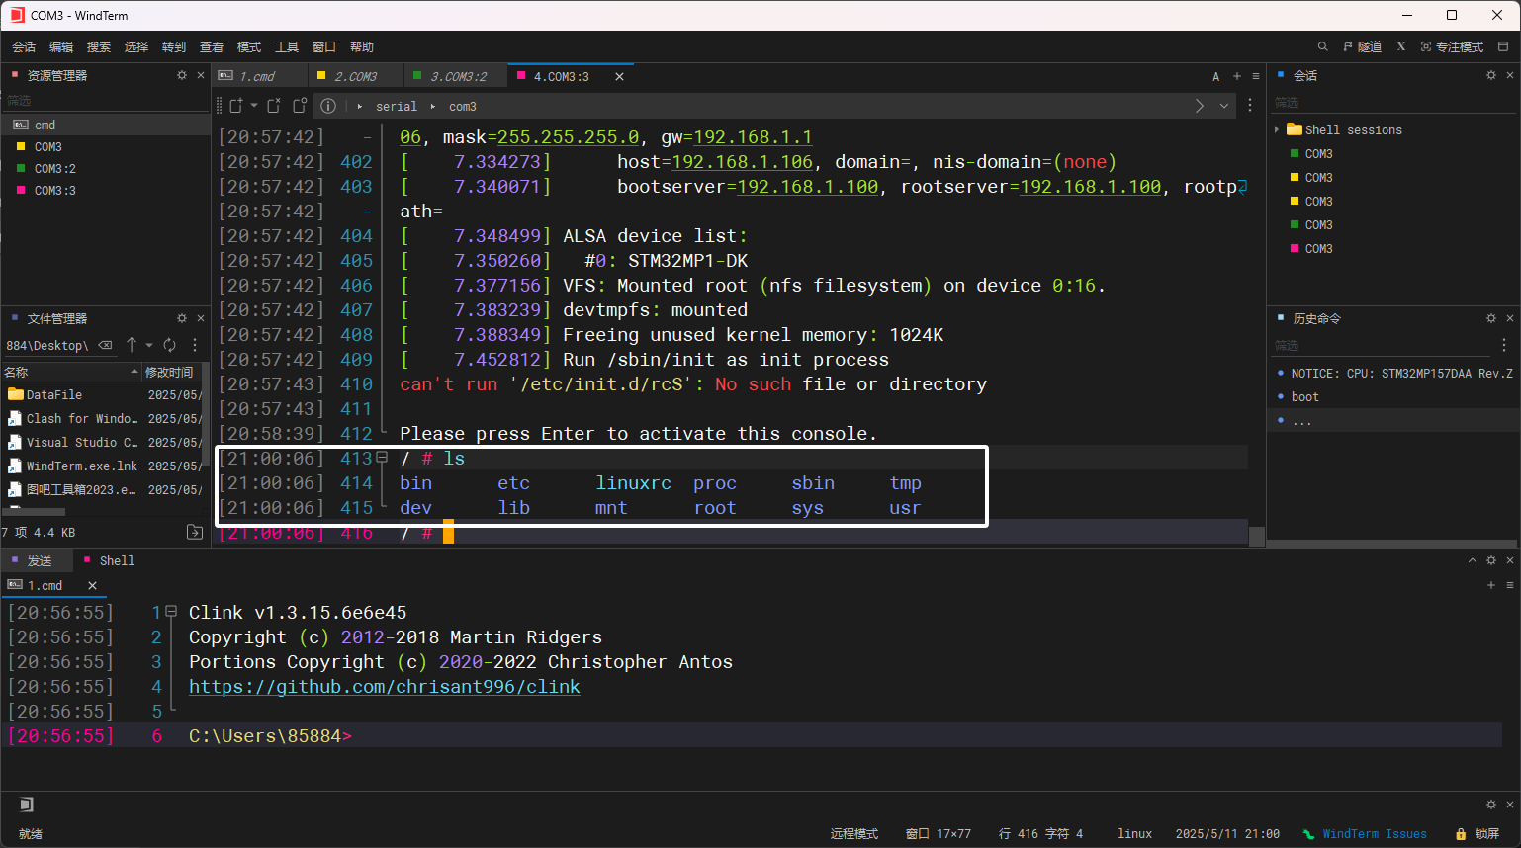The width and height of the screenshot is (1521, 848).
Task: Collapse the bottom panel with the up chevron
Action: point(1473,560)
